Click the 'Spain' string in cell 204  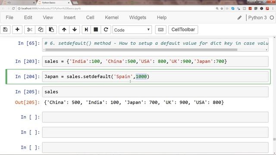pyautogui.click(x=123, y=77)
